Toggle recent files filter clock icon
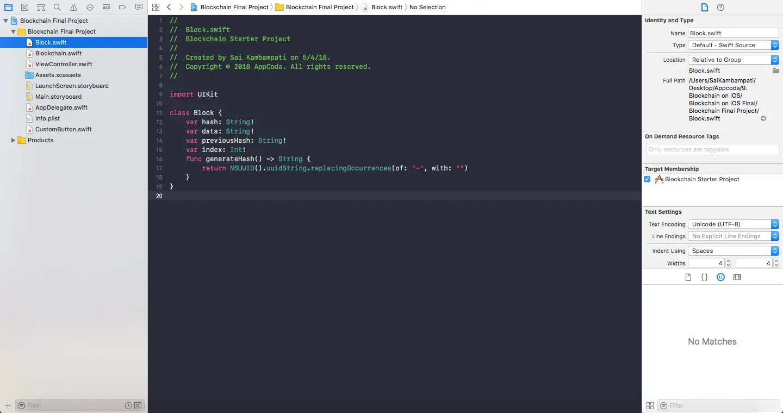783x413 pixels. click(128, 405)
